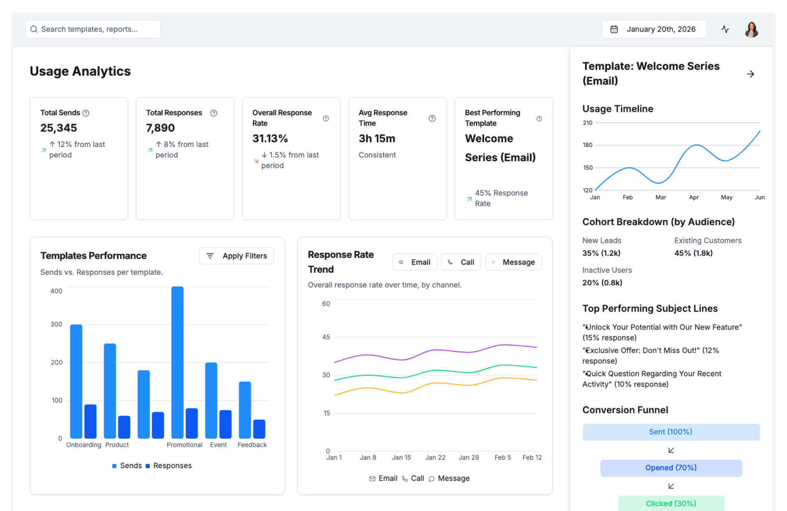
Task: Click the help icon beside Total Responses
Action: (214, 113)
